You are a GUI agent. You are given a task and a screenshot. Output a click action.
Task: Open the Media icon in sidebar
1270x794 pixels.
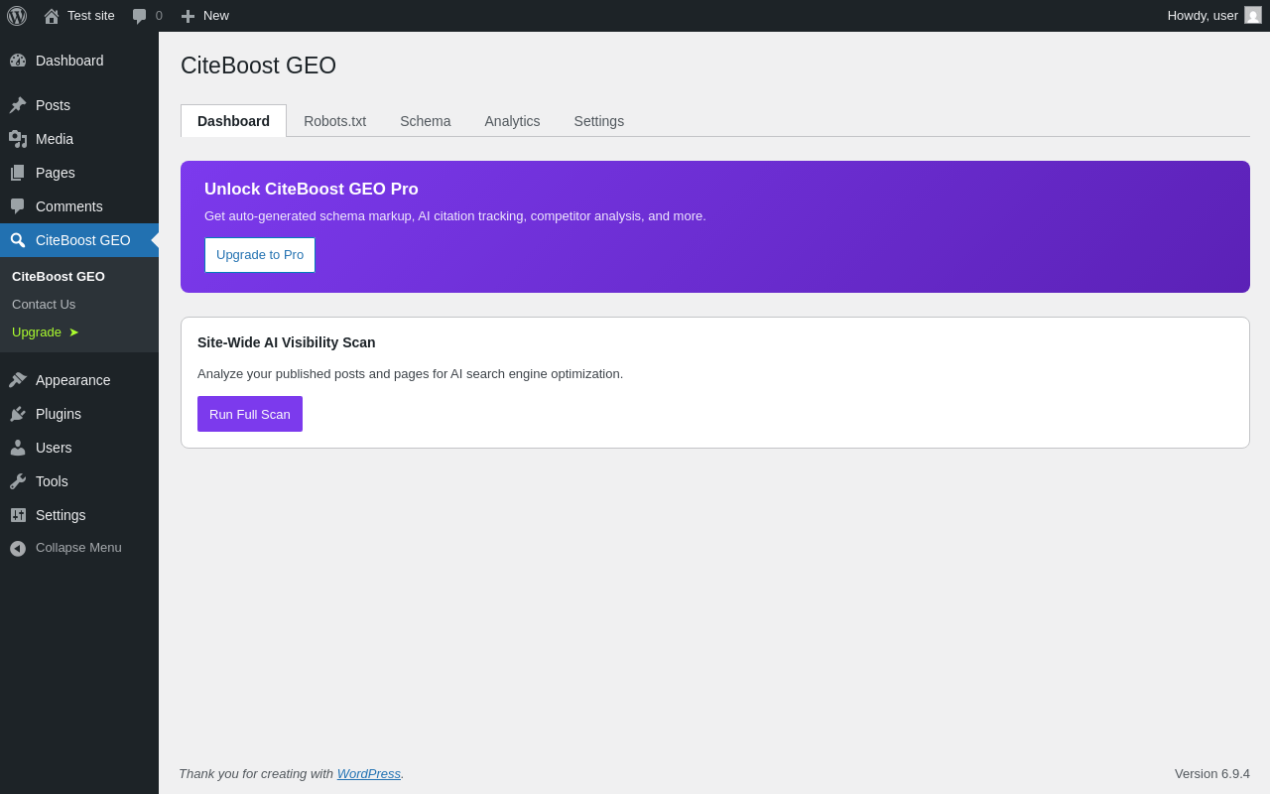(18, 139)
